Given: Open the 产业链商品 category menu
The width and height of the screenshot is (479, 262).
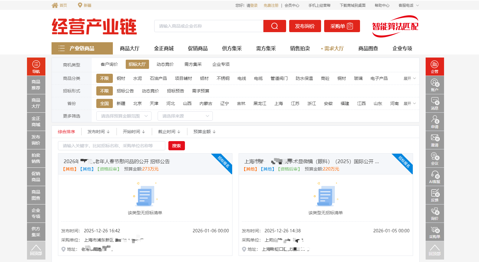Looking at the screenshot, I should point(82,48).
